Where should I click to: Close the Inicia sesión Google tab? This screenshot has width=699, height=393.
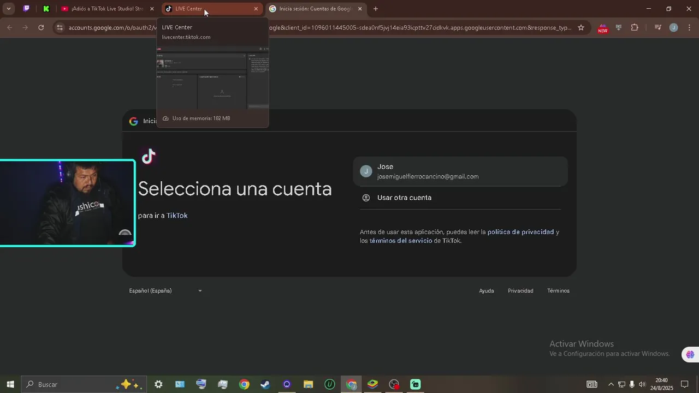(x=360, y=9)
